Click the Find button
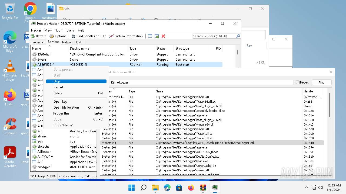Image resolution: width=346 pixels, height=194 pixels. (x=321, y=82)
